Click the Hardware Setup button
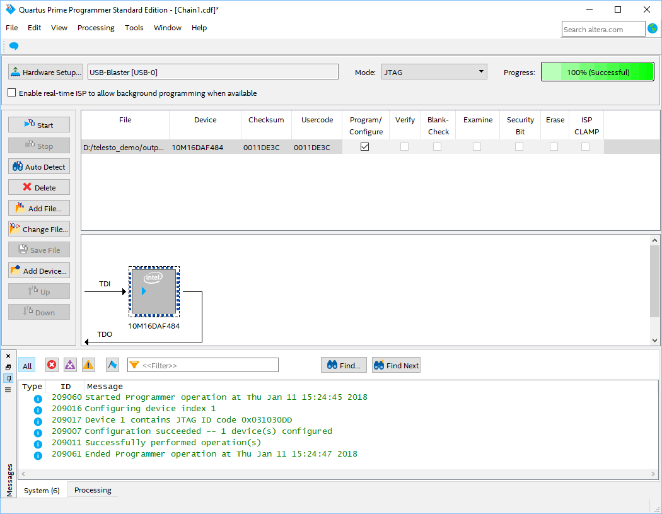 coord(46,72)
